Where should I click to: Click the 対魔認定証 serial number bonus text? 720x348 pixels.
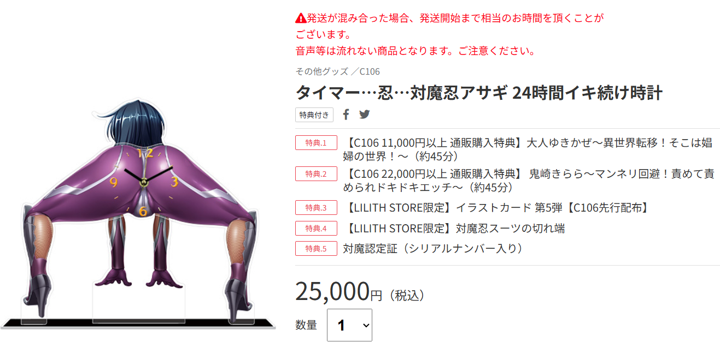click(434, 248)
